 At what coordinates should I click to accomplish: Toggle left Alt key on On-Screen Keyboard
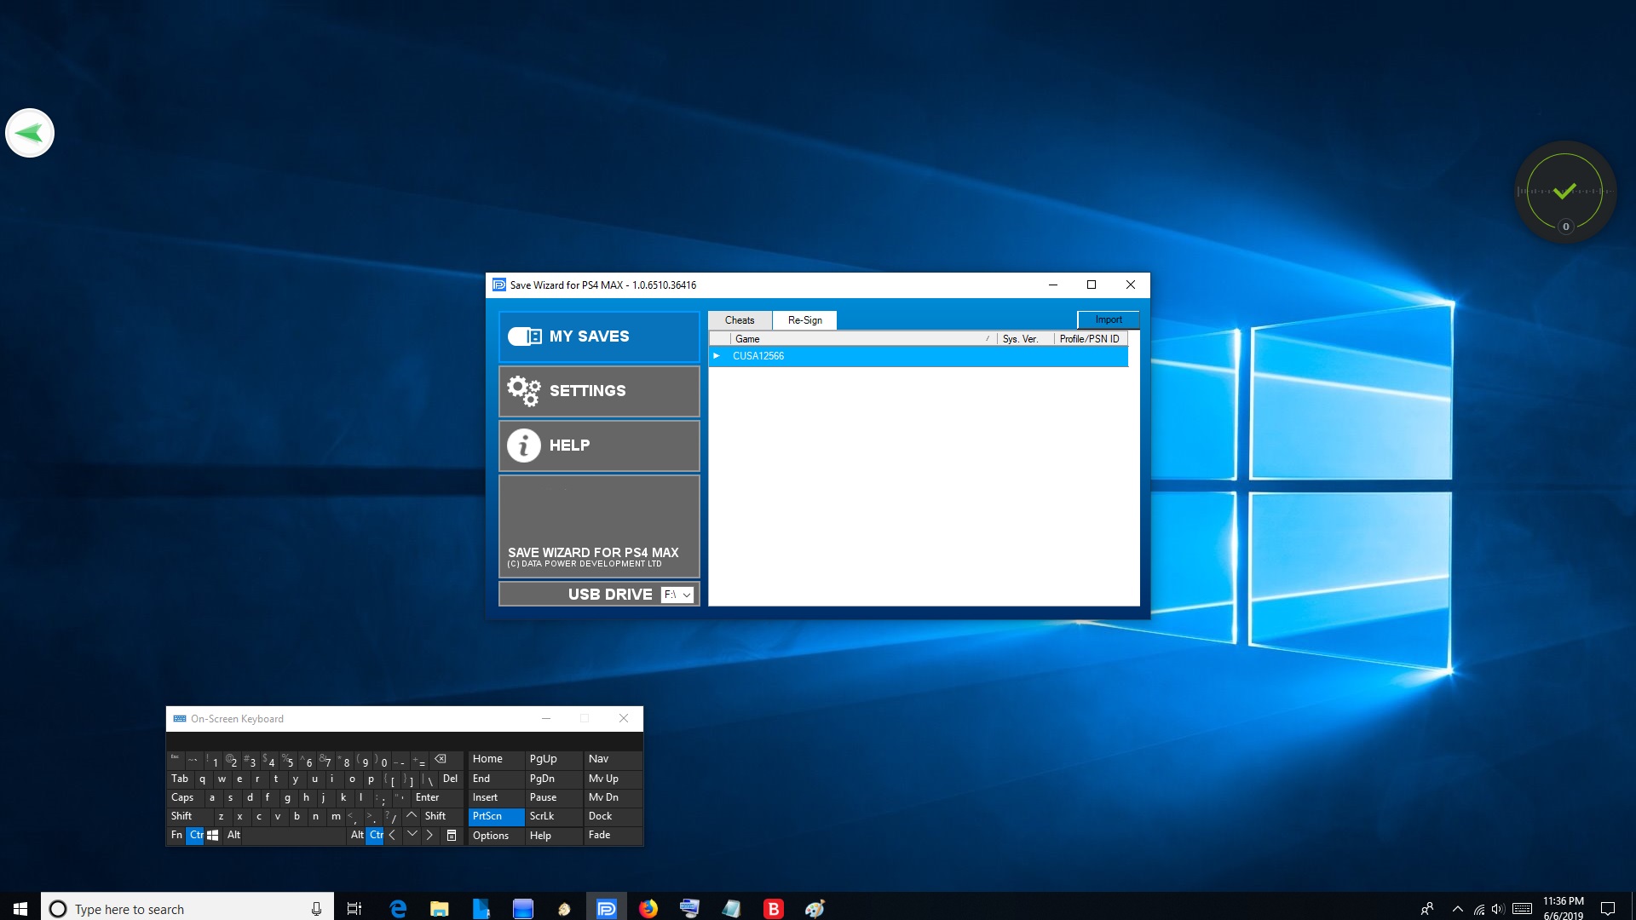(x=233, y=835)
